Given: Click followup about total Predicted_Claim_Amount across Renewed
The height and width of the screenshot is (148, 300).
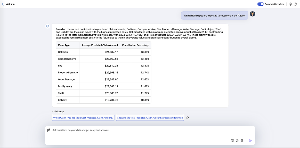Looking at the screenshot, I should [x=150, y=117].
